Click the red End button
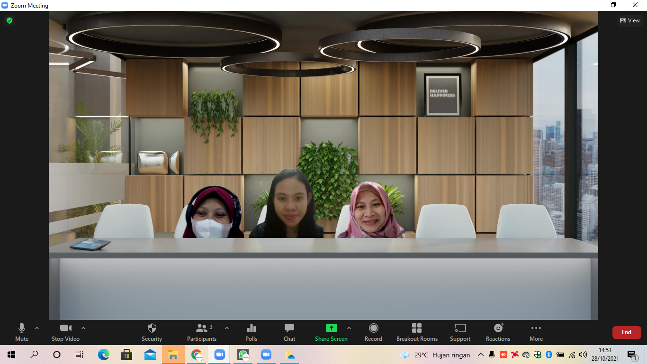Image resolution: width=647 pixels, height=364 pixels. pyautogui.click(x=626, y=332)
